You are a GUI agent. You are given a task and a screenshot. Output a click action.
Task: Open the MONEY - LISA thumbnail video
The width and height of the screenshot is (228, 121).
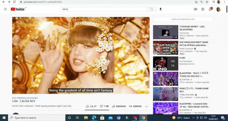[165, 32]
